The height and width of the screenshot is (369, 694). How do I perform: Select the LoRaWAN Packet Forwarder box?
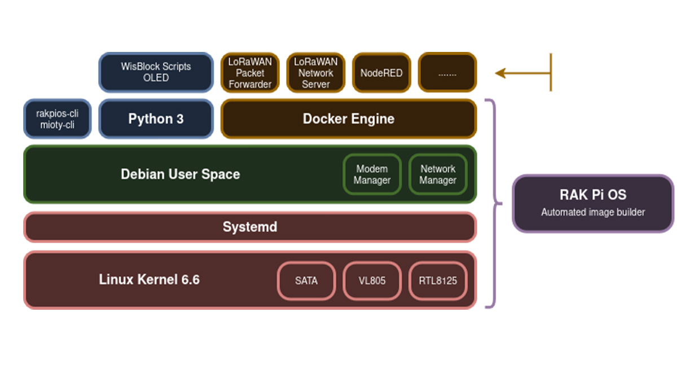tap(250, 72)
